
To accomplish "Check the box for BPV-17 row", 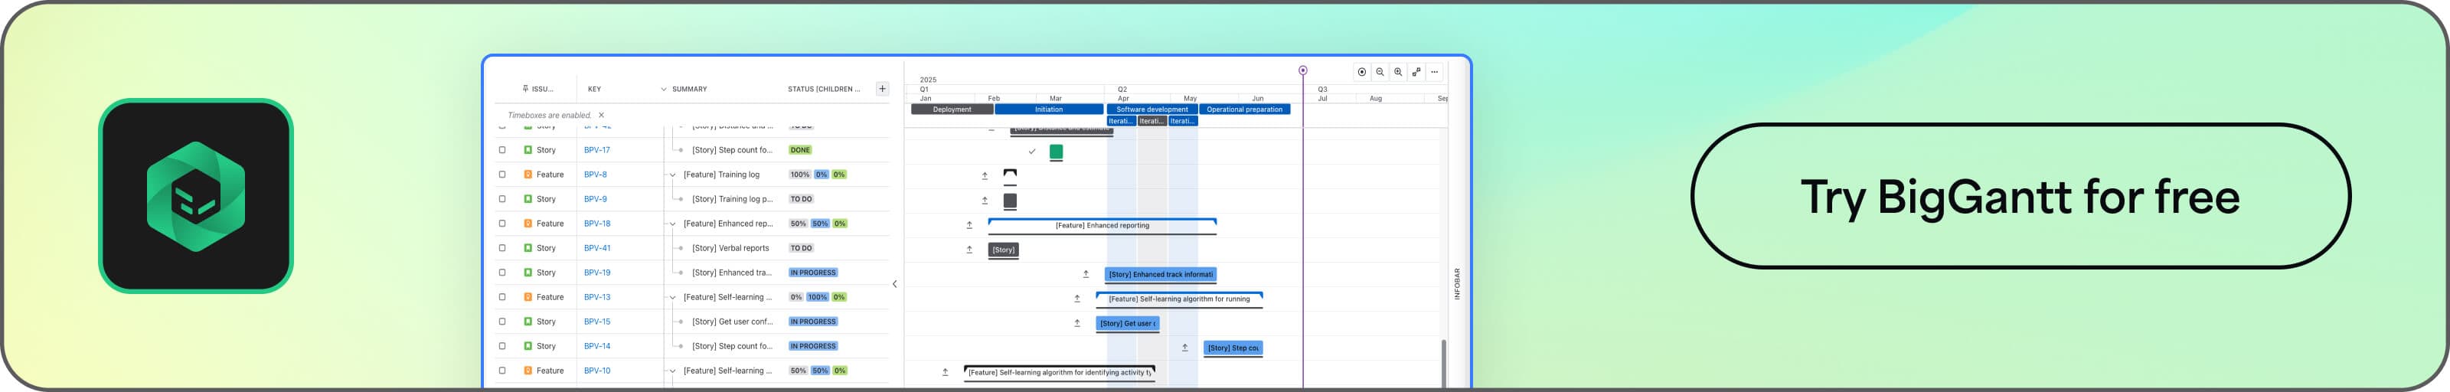I will 502,150.
